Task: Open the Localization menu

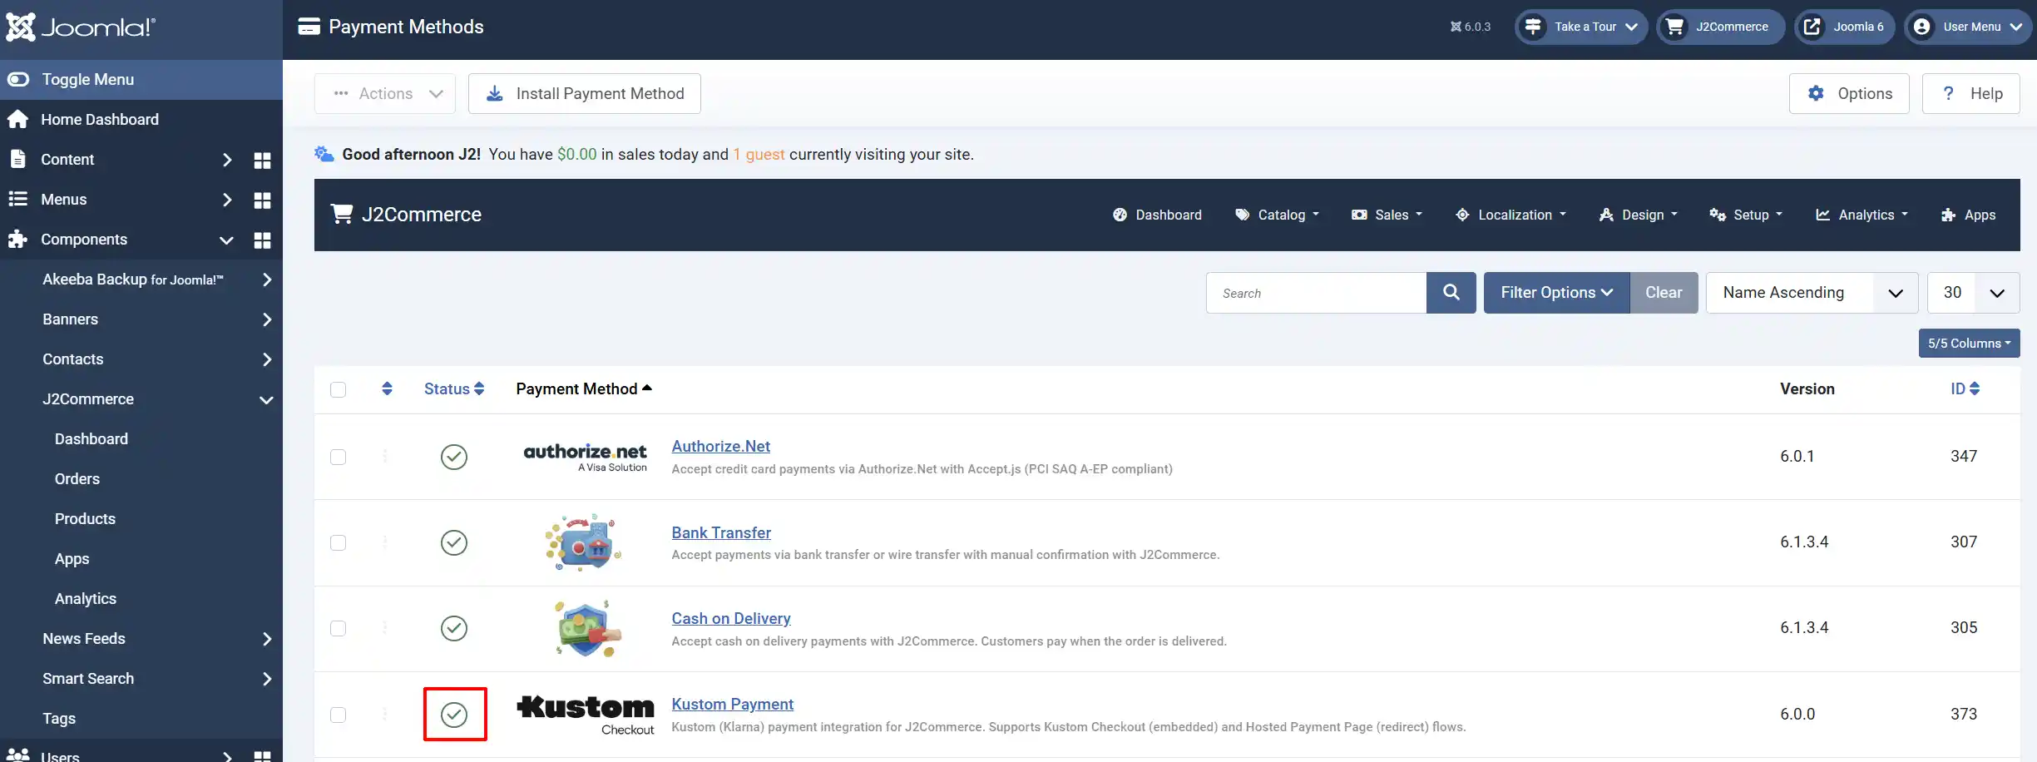Action: pyautogui.click(x=1510, y=215)
